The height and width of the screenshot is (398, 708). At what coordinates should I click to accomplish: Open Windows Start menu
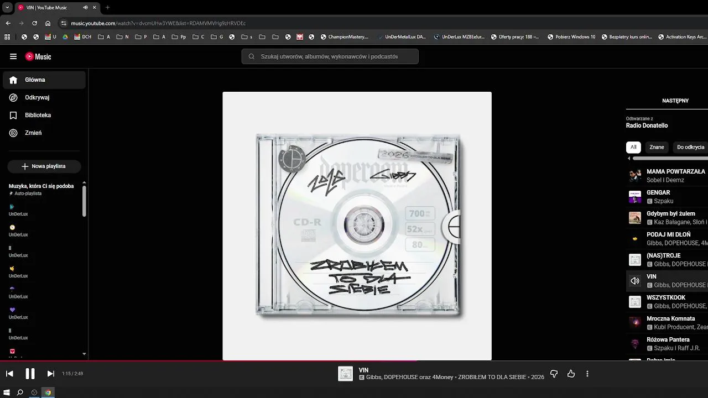7,392
